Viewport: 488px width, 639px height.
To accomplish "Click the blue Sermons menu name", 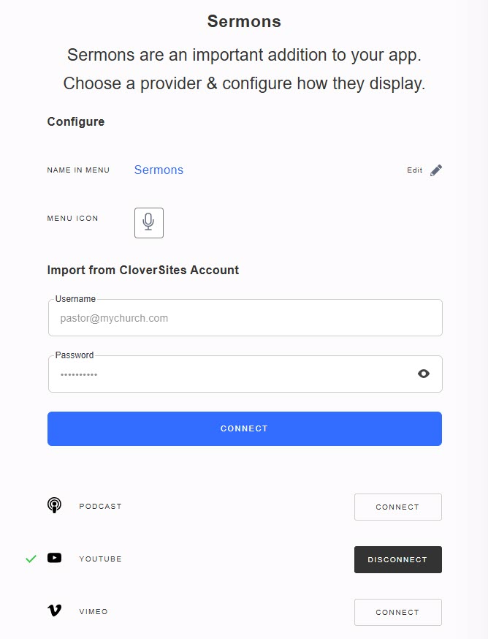I will coord(159,170).
